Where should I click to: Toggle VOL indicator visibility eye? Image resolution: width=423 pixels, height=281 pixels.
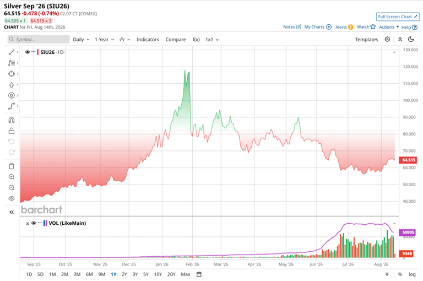click(x=34, y=223)
